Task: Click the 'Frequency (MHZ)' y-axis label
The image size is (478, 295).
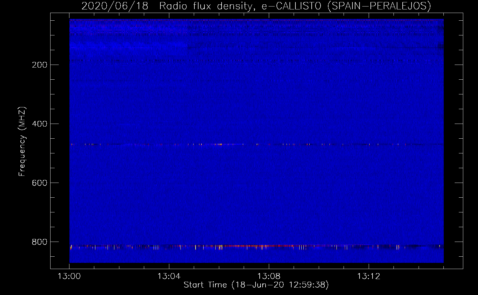Action: [x=22, y=142]
